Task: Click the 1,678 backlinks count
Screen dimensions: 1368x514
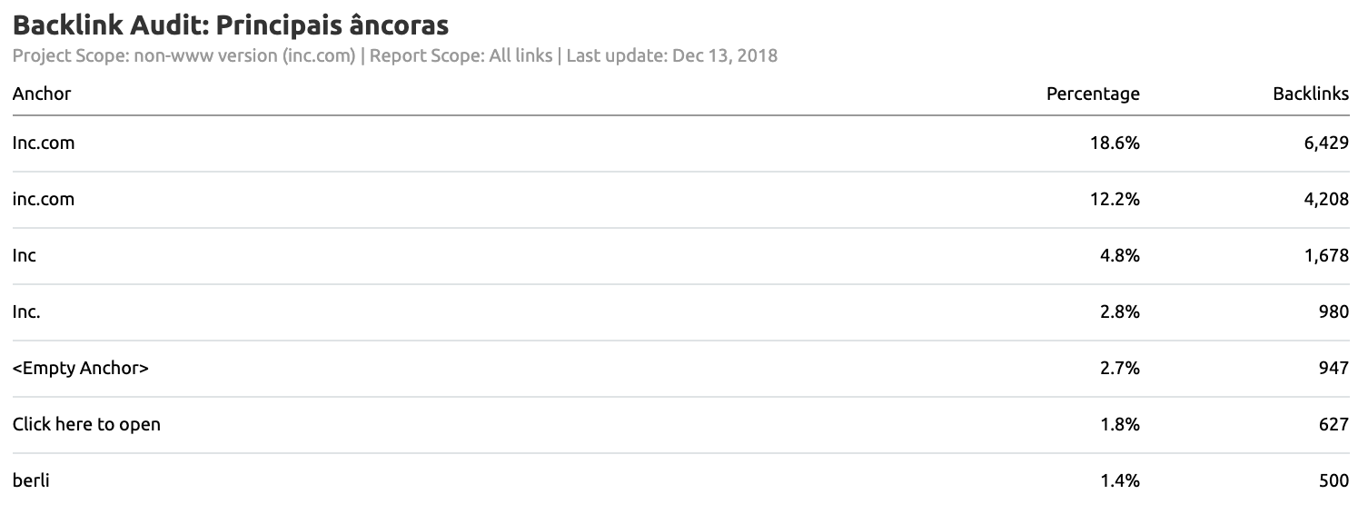Action: [1324, 255]
